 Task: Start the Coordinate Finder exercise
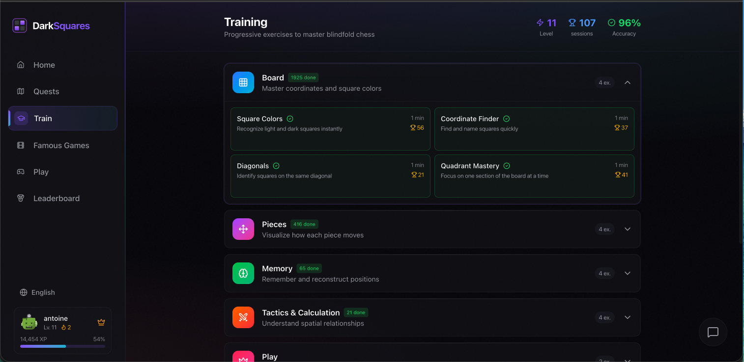pos(534,129)
